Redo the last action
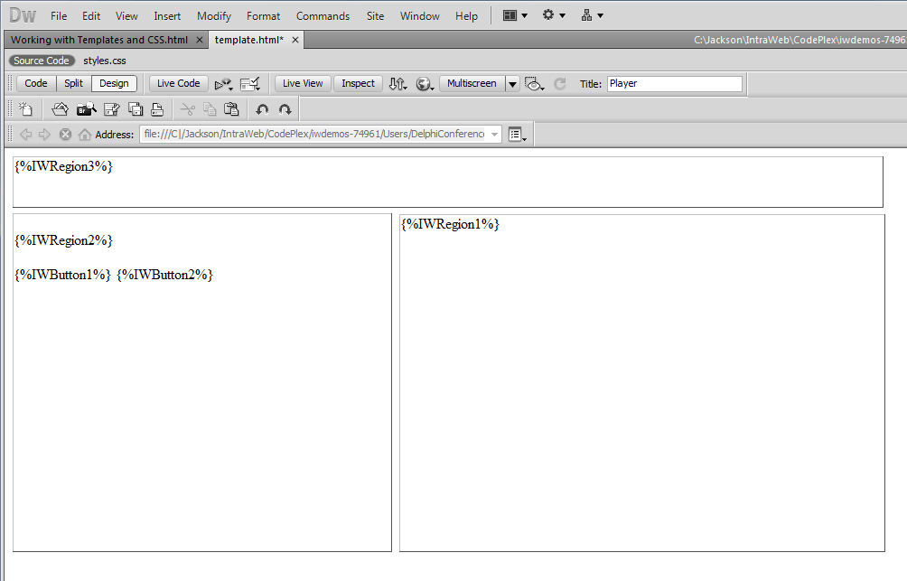The width and height of the screenshot is (907, 581). point(285,108)
